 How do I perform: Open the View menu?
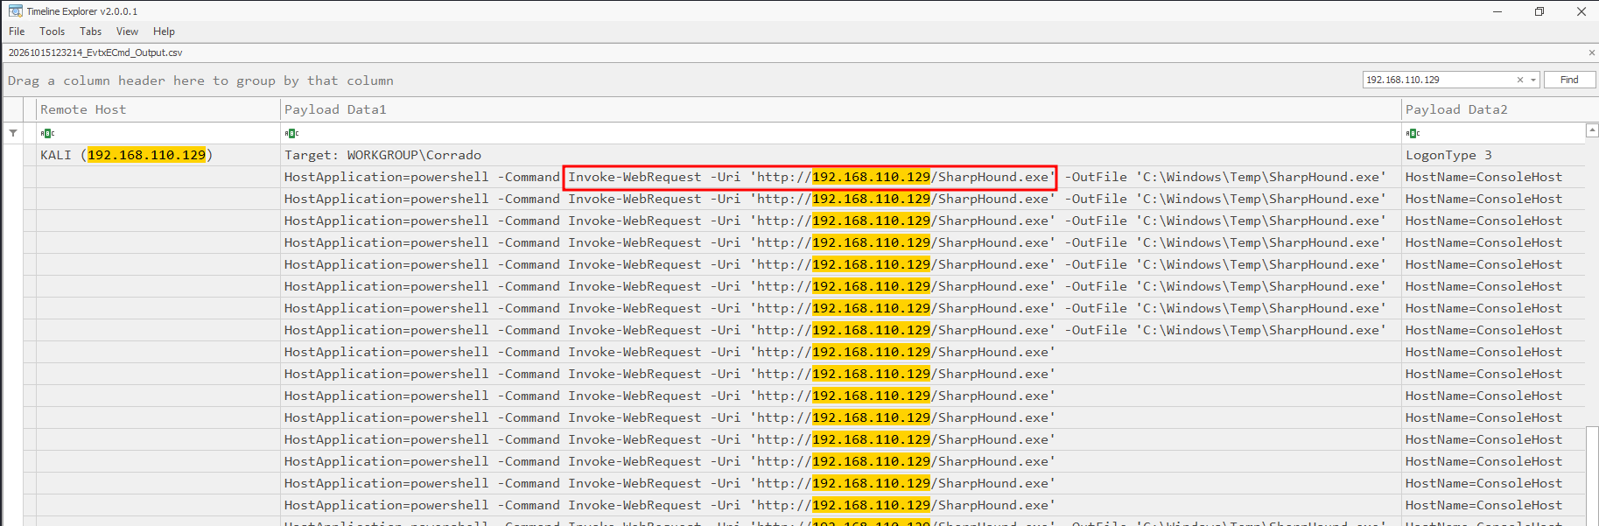[128, 32]
